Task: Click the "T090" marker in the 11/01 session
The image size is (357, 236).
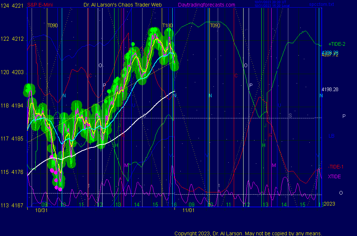Action: pyautogui.click(x=215, y=25)
